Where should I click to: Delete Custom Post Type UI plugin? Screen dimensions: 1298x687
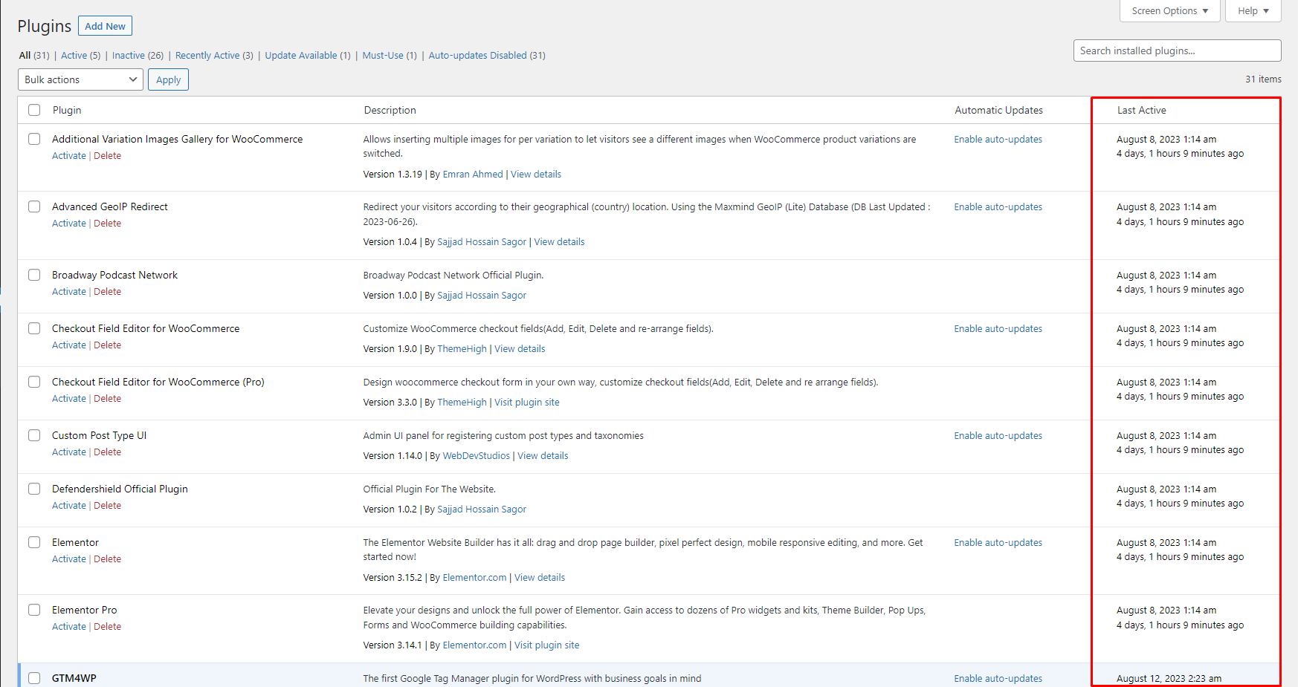click(107, 452)
